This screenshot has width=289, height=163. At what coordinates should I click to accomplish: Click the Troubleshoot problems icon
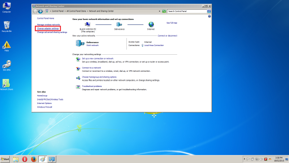[78, 87]
